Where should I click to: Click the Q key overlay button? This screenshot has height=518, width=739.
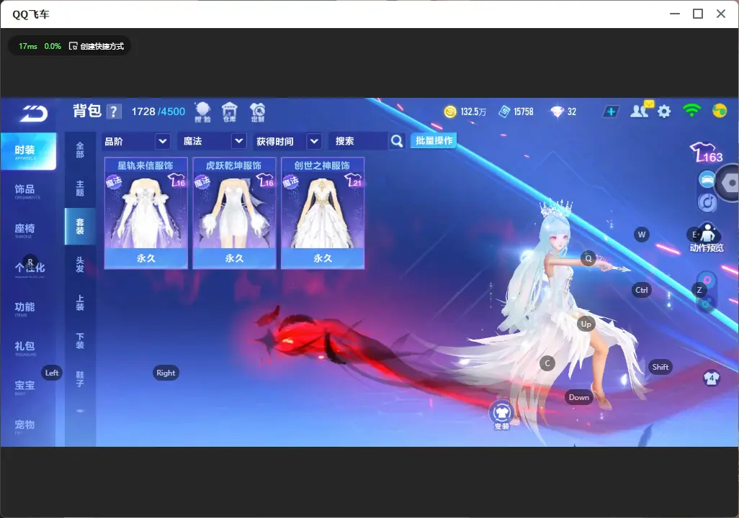coord(588,258)
